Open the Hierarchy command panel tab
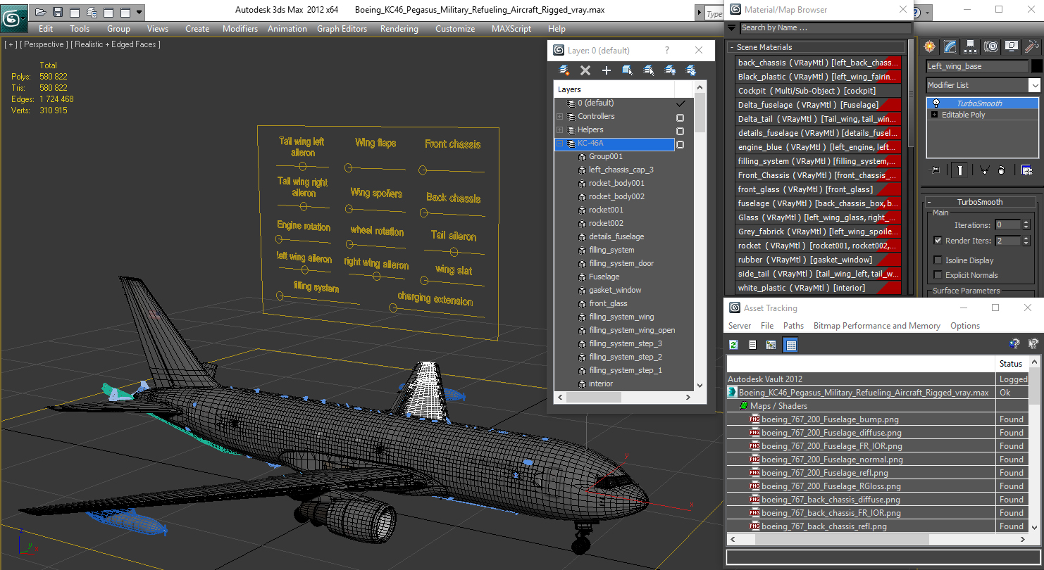1044x570 pixels. (971, 46)
